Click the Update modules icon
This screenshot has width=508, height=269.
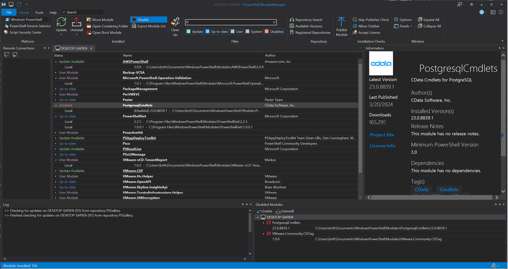pyautogui.click(x=62, y=22)
